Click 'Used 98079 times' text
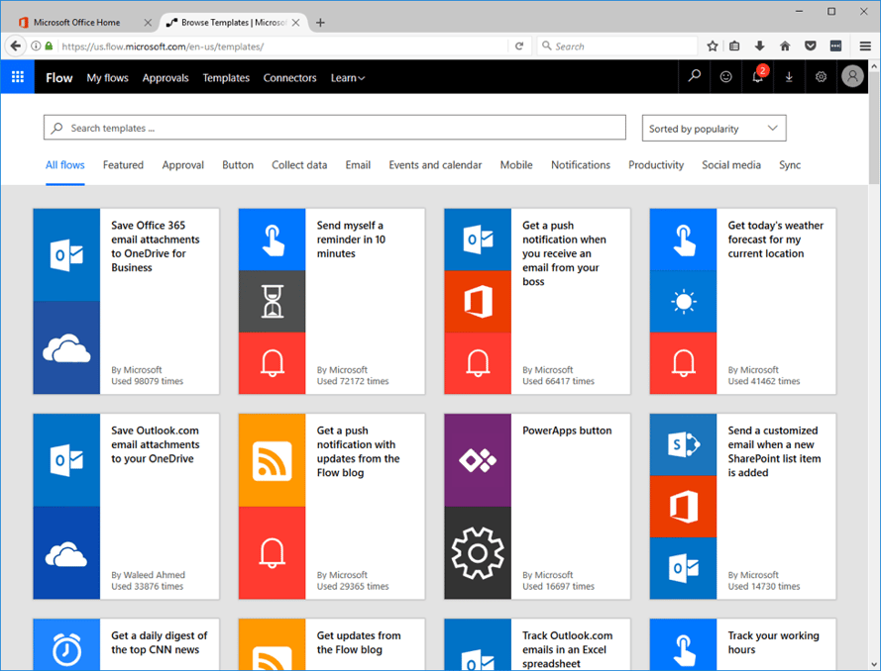The height and width of the screenshot is (671, 881). (x=148, y=381)
